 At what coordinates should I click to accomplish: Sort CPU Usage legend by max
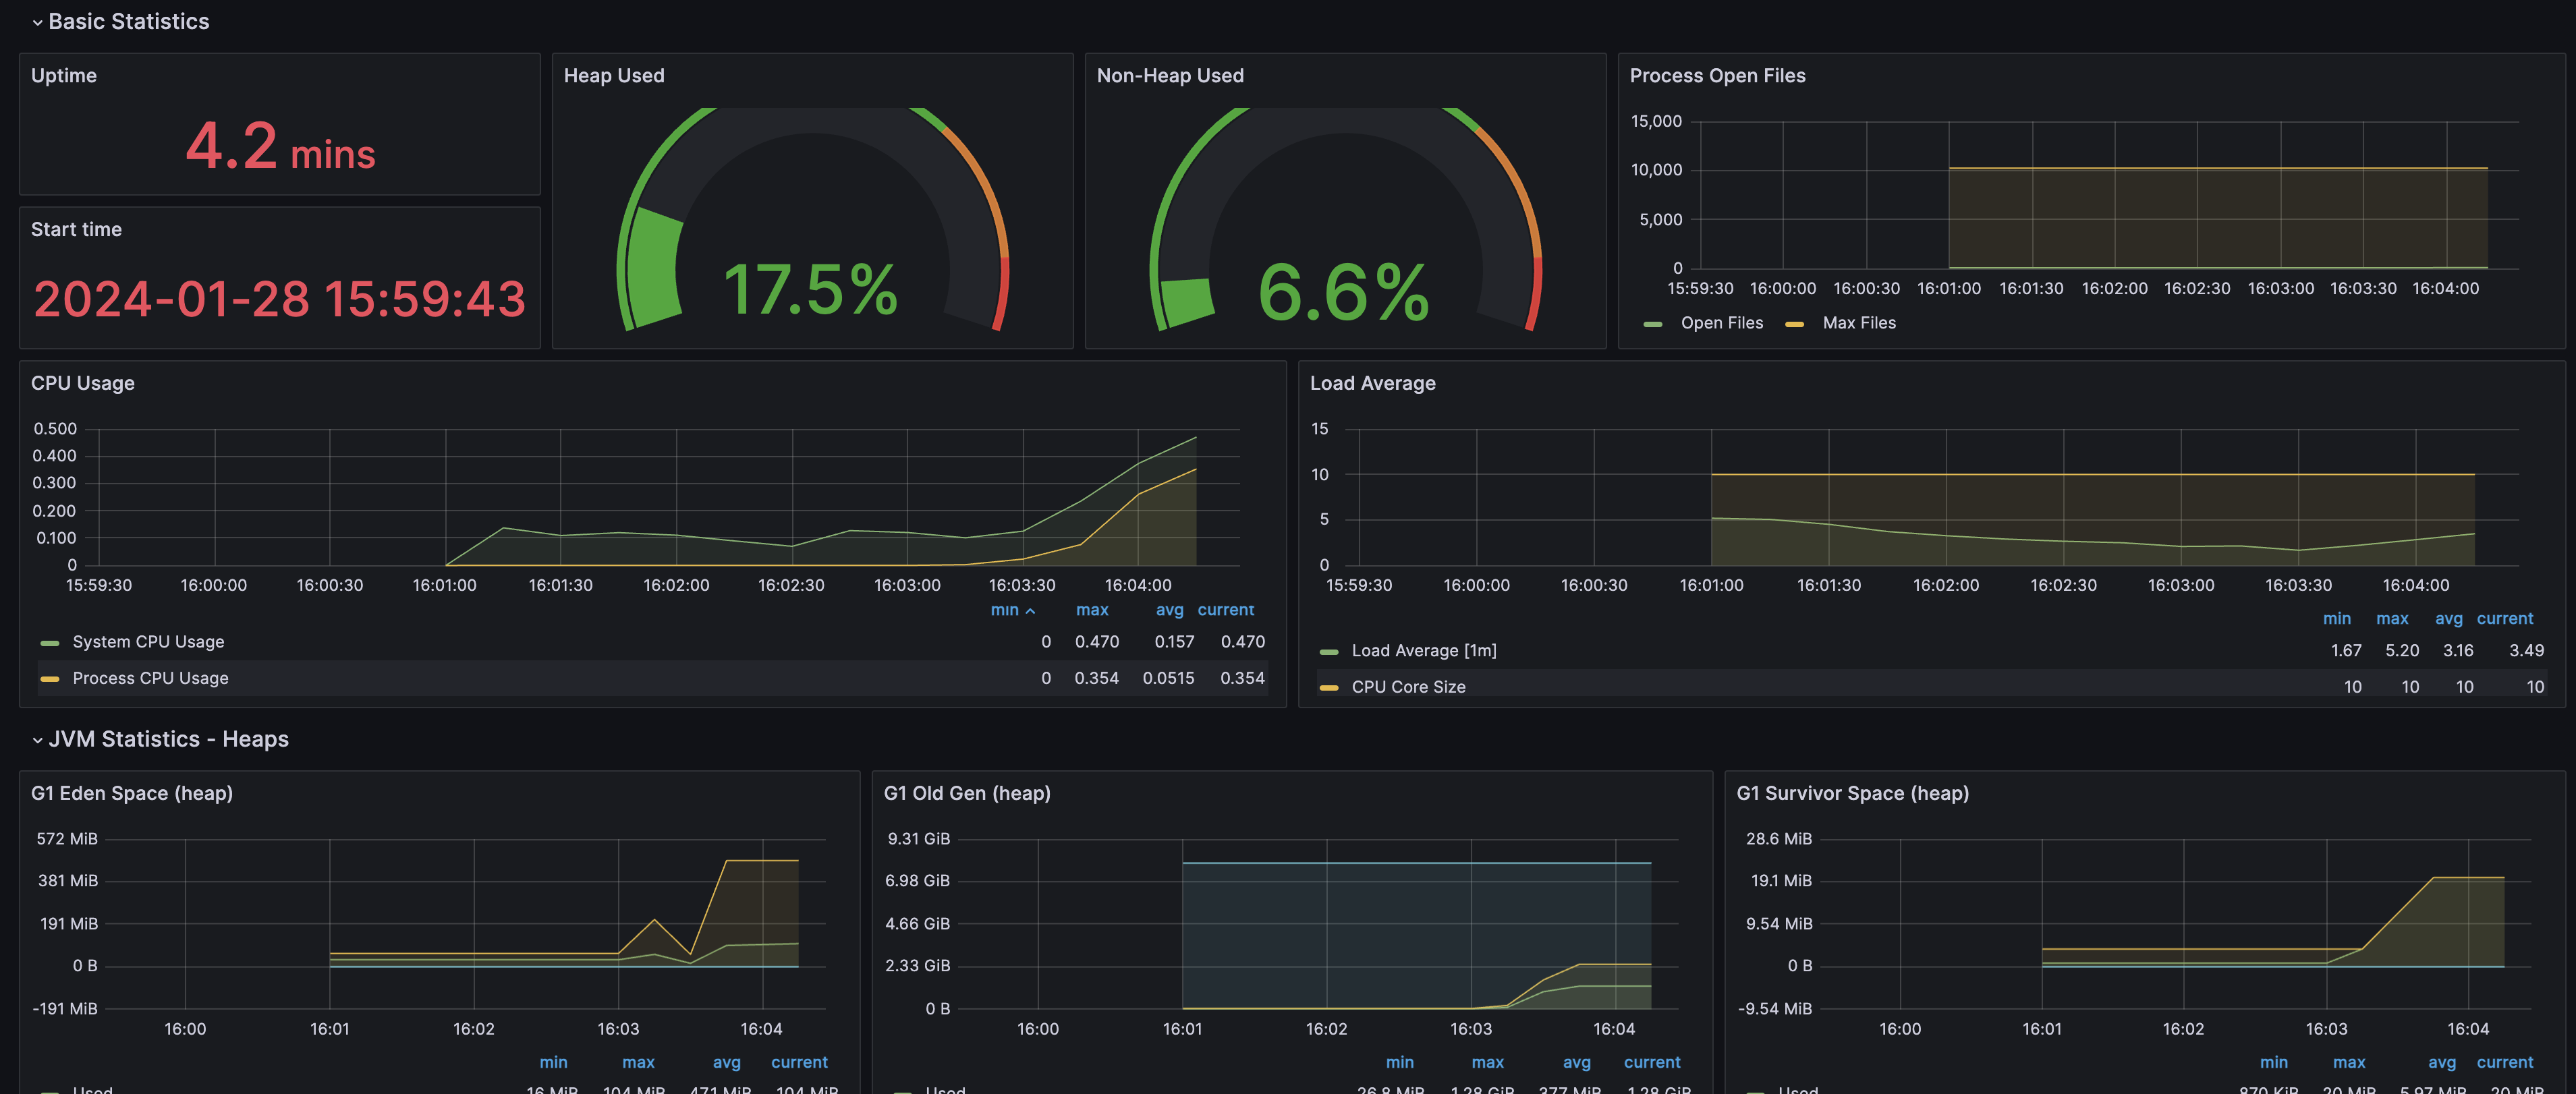[1092, 610]
